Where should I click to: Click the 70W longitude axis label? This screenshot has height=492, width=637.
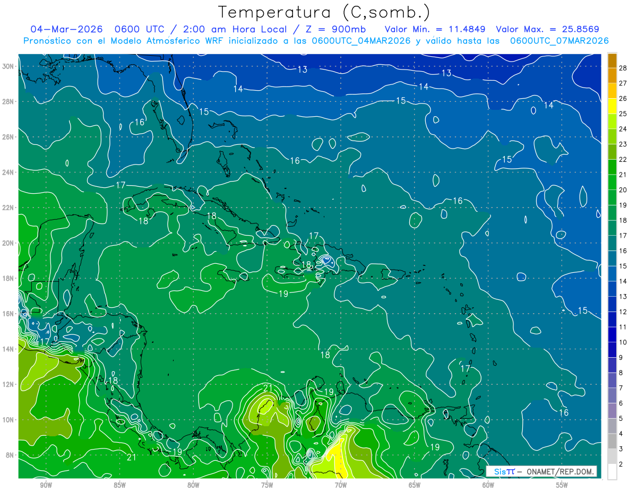tap(341, 485)
